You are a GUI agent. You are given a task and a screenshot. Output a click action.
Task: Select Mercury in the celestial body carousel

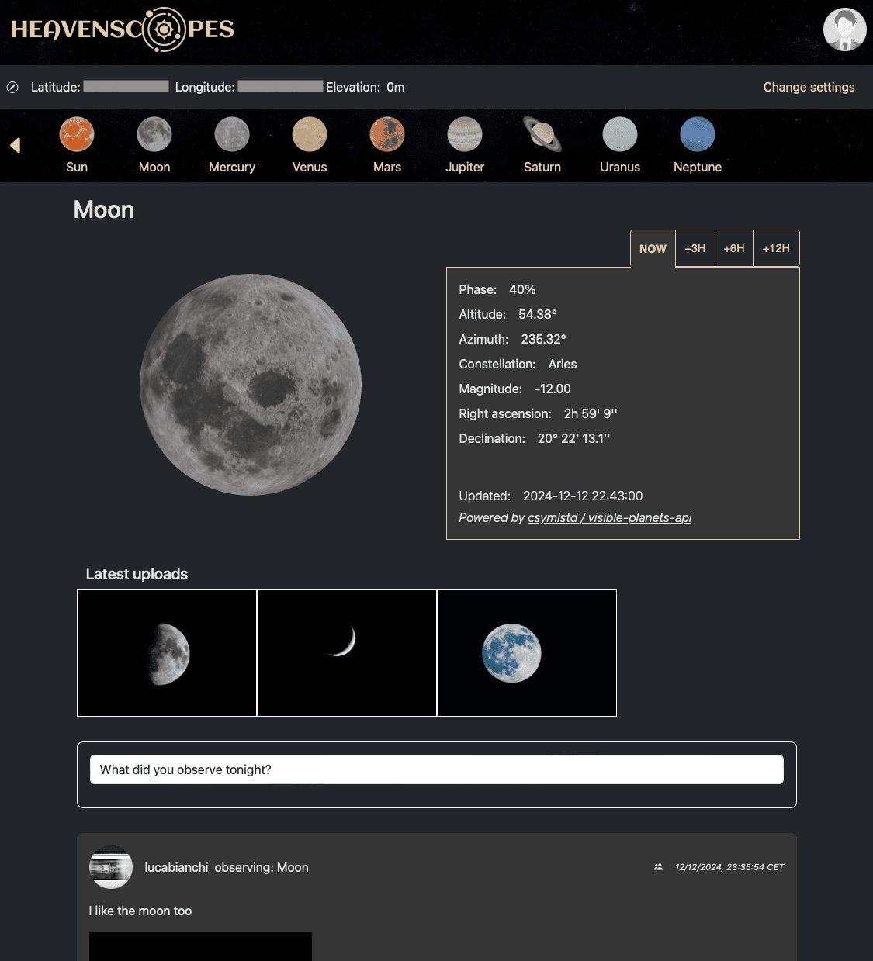click(231, 144)
